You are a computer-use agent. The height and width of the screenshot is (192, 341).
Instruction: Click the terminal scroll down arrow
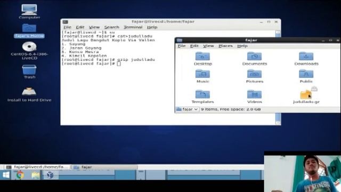click(x=278, y=123)
